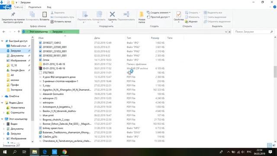Screen dimensions: 277x156
Task: Collapse the Яндекс.Диск tree node
Action: [x=2, y=103]
